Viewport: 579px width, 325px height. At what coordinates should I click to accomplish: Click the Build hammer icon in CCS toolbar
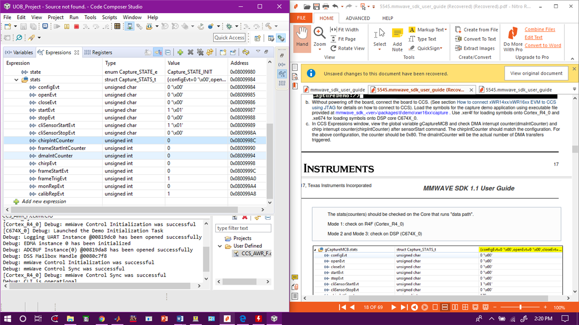click(269, 26)
